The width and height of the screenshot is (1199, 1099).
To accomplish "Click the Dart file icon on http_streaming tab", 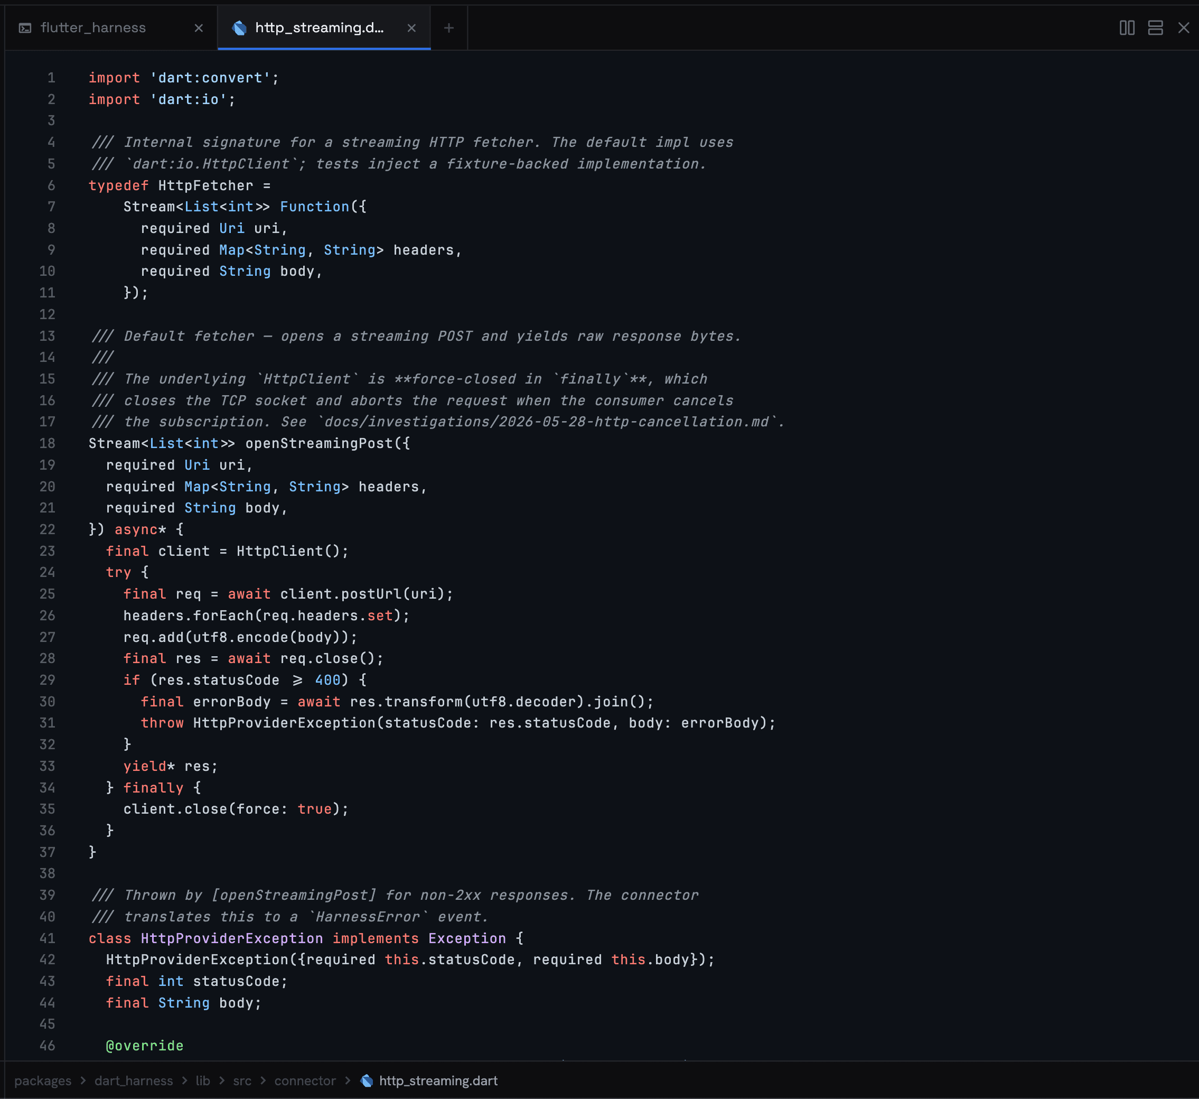I will 239,28.
